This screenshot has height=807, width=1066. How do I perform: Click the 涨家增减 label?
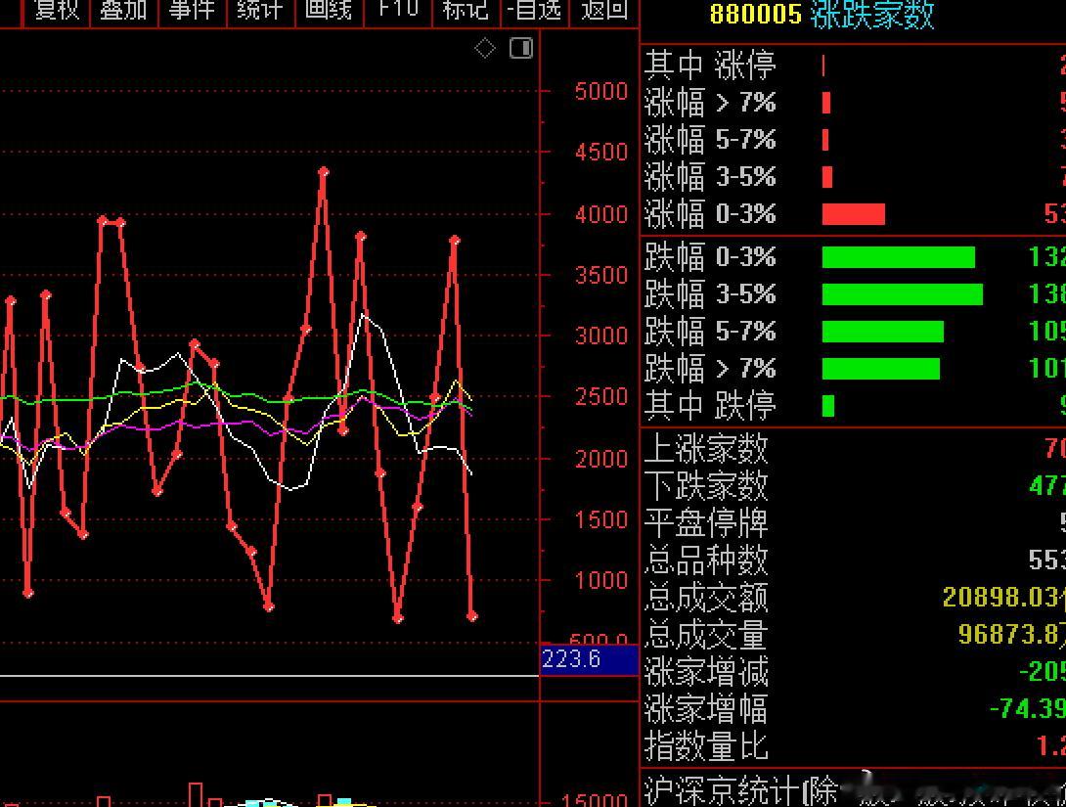coord(706,672)
